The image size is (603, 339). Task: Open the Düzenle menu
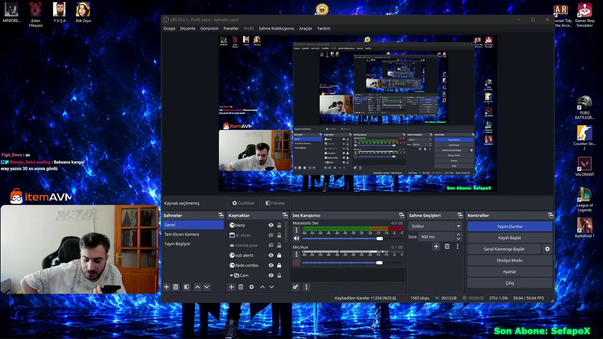coord(187,28)
